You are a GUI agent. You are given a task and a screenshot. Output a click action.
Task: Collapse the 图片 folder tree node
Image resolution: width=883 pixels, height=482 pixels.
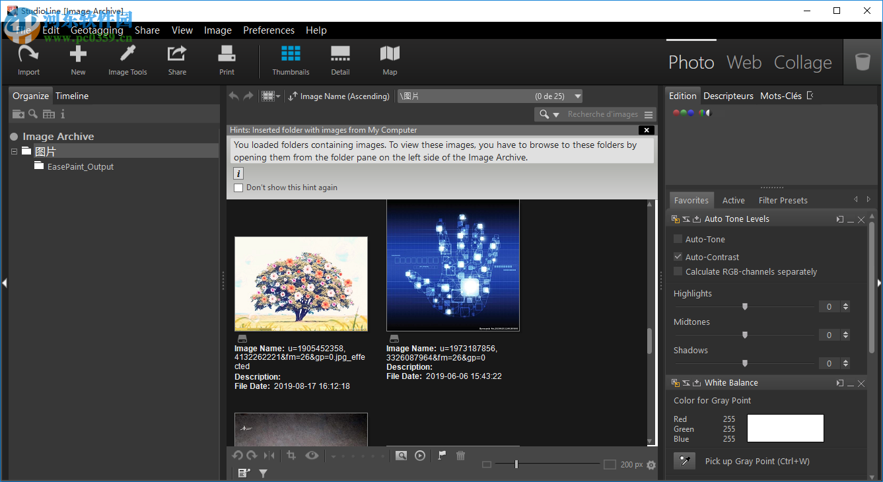coord(14,151)
